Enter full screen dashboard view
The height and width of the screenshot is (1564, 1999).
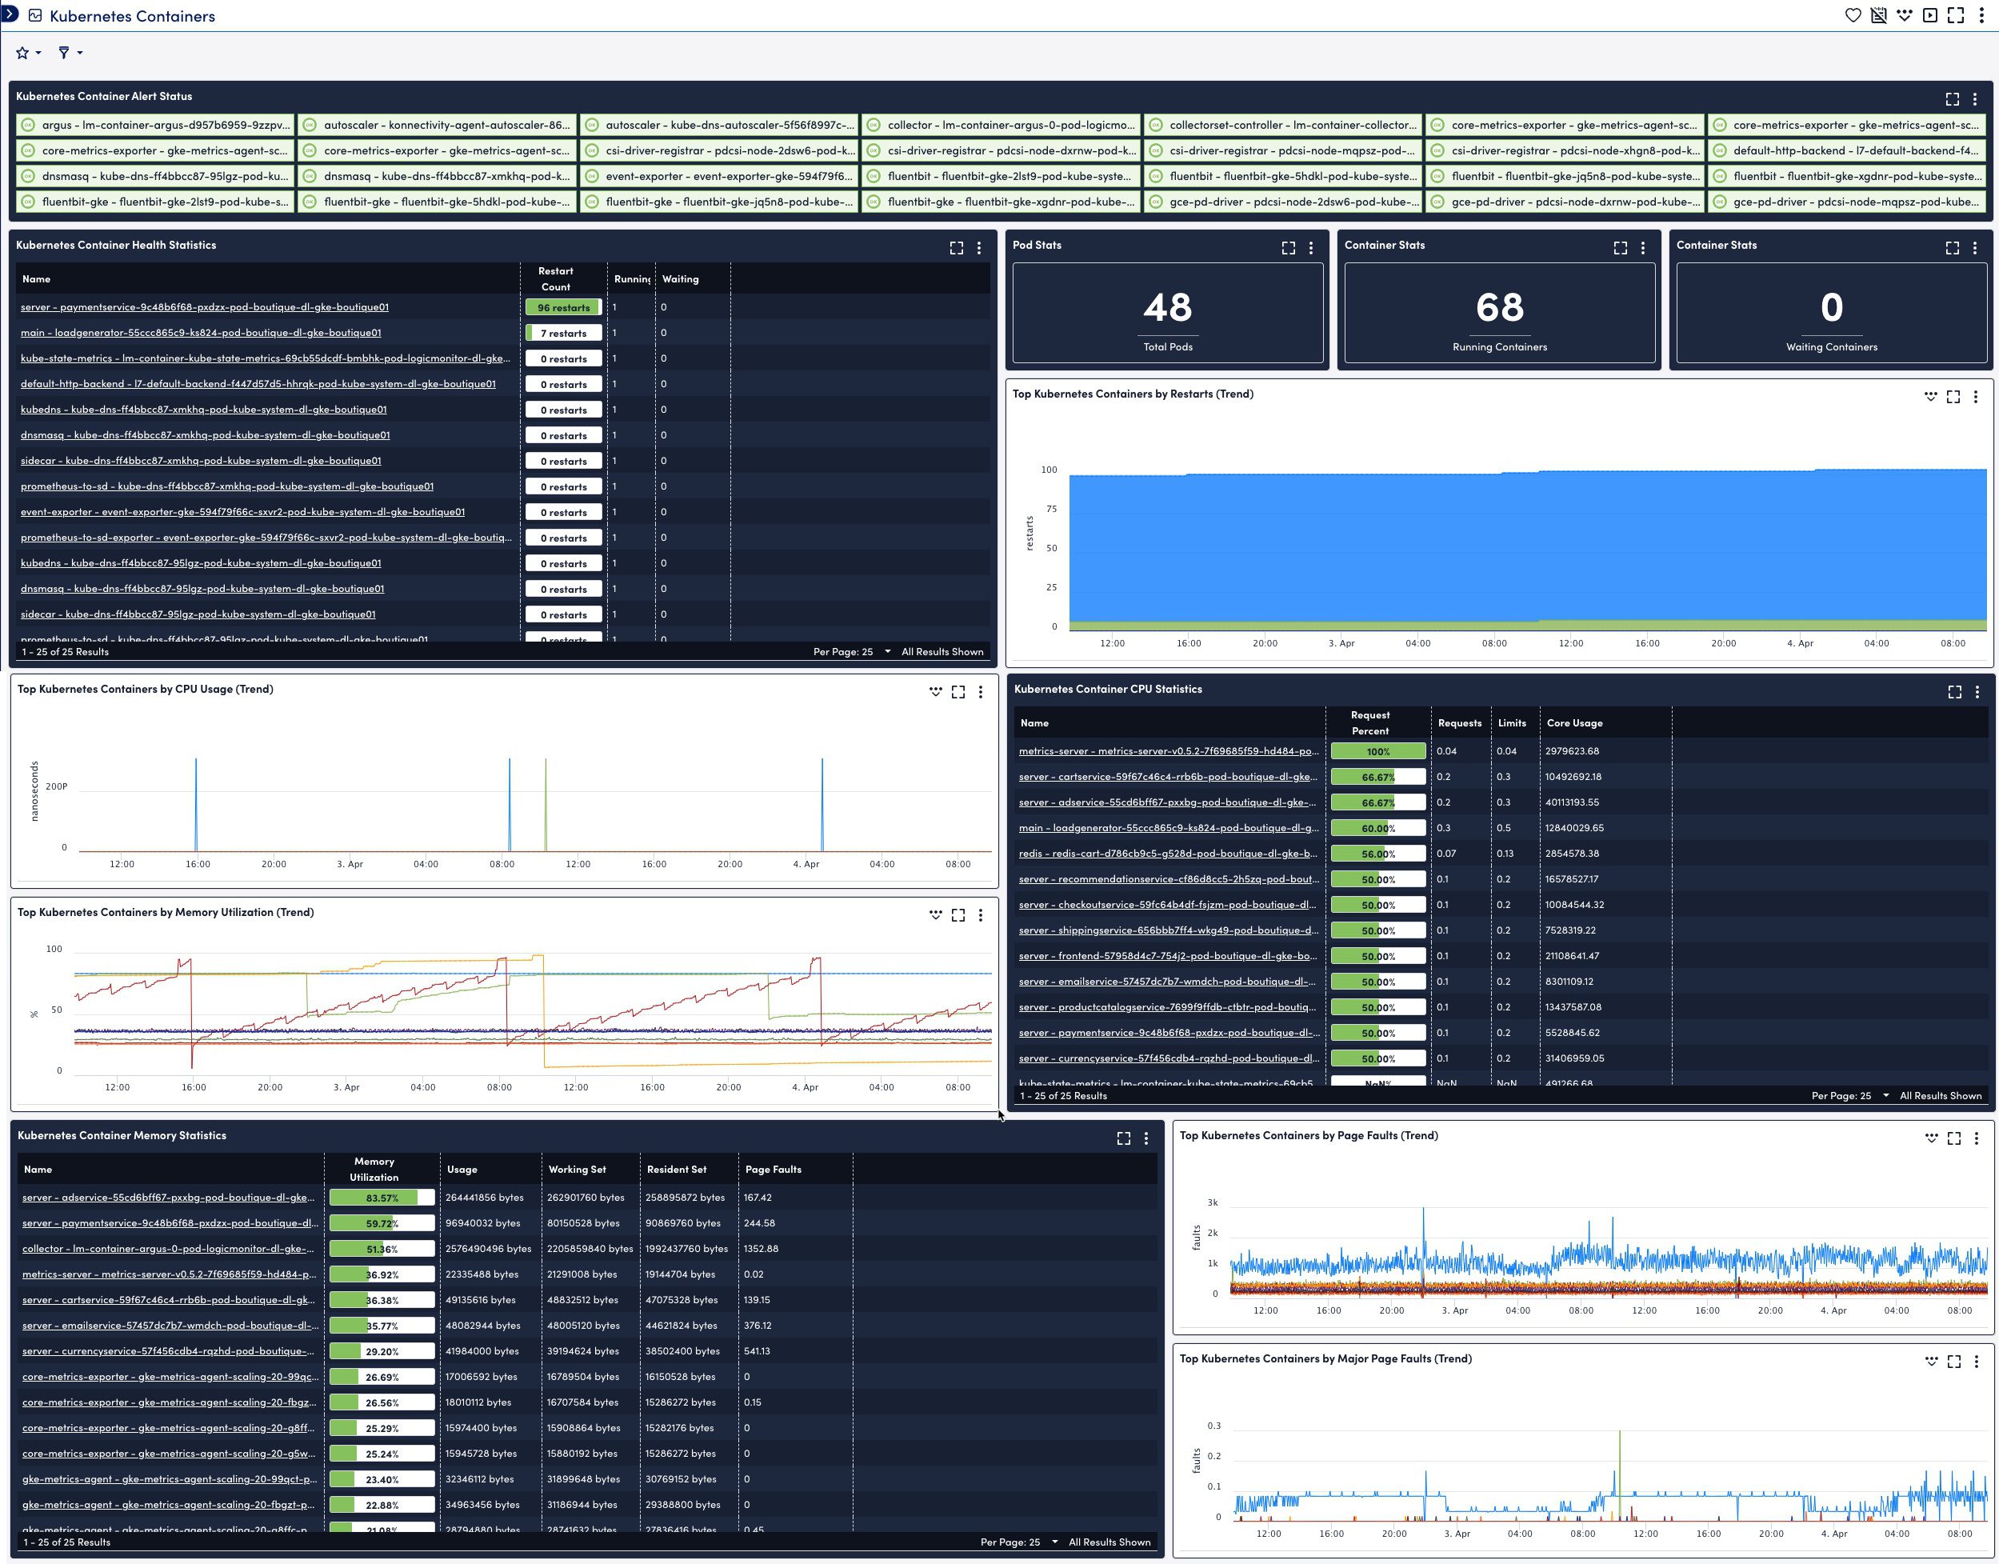coord(1955,15)
